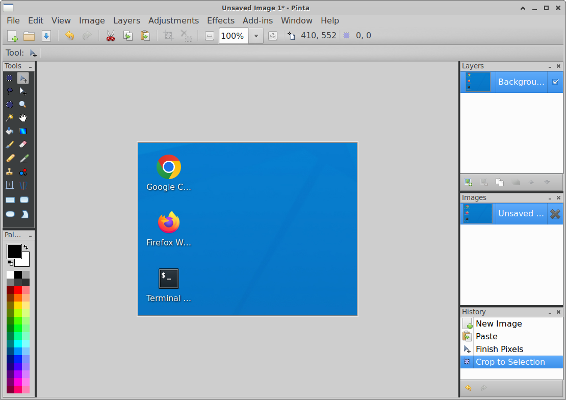Image resolution: width=566 pixels, height=400 pixels.
Task: Select the Eraser tool
Action: click(x=23, y=144)
